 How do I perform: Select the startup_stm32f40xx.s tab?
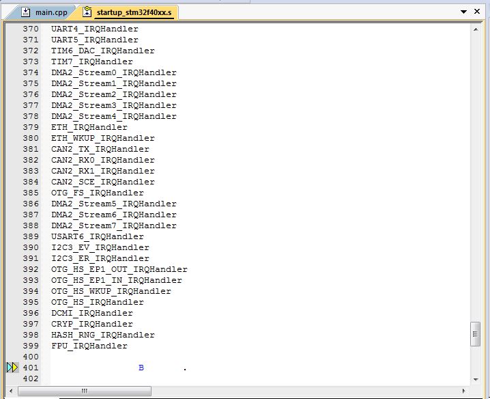click(x=128, y=12)
